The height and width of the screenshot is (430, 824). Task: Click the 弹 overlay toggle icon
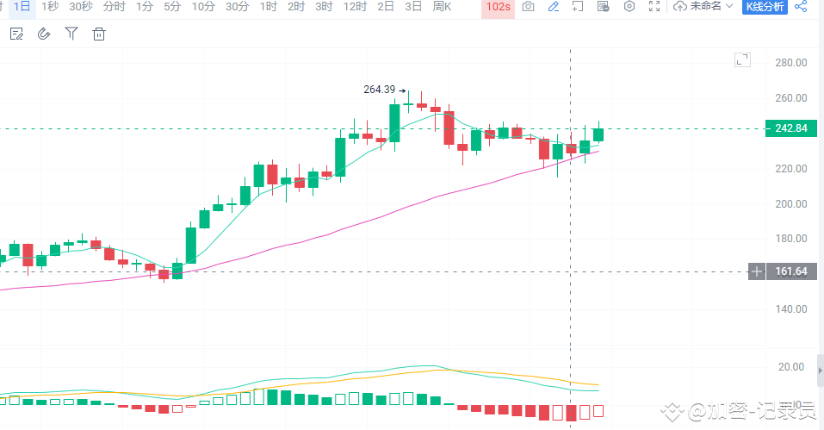click(x=604, y=7)
